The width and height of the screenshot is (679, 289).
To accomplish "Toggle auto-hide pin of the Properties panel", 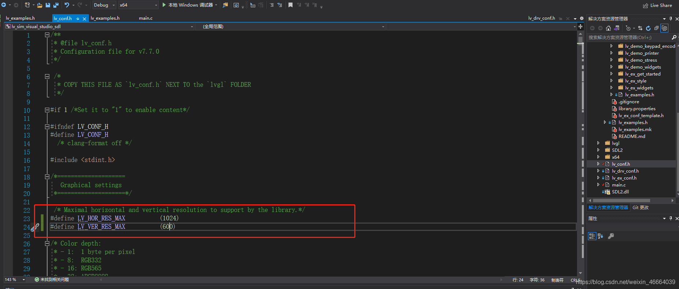I will pyautogui.click(x=671, y=218).
